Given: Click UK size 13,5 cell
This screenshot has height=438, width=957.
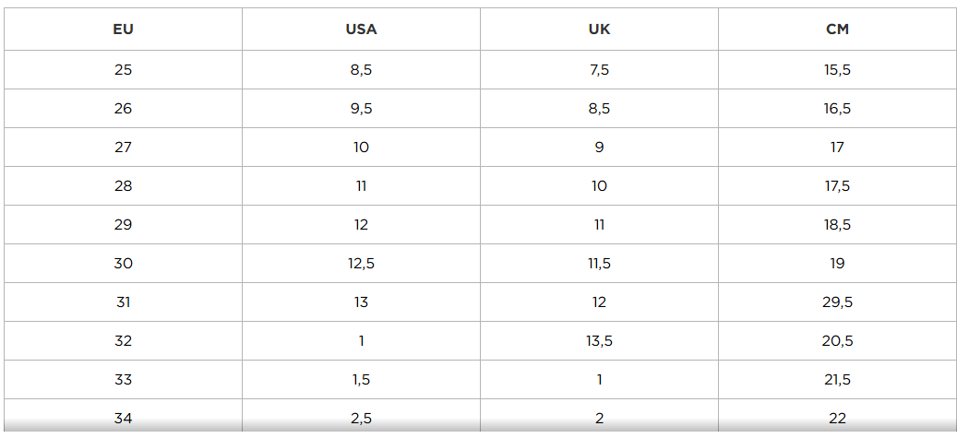Looking at the screenshot, I should 599,341.
